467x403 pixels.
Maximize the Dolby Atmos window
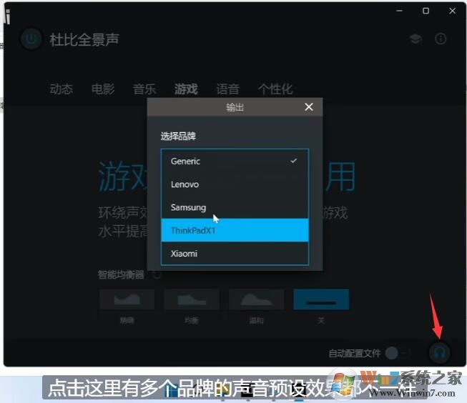pyautogui.click(x=426, y=11)
